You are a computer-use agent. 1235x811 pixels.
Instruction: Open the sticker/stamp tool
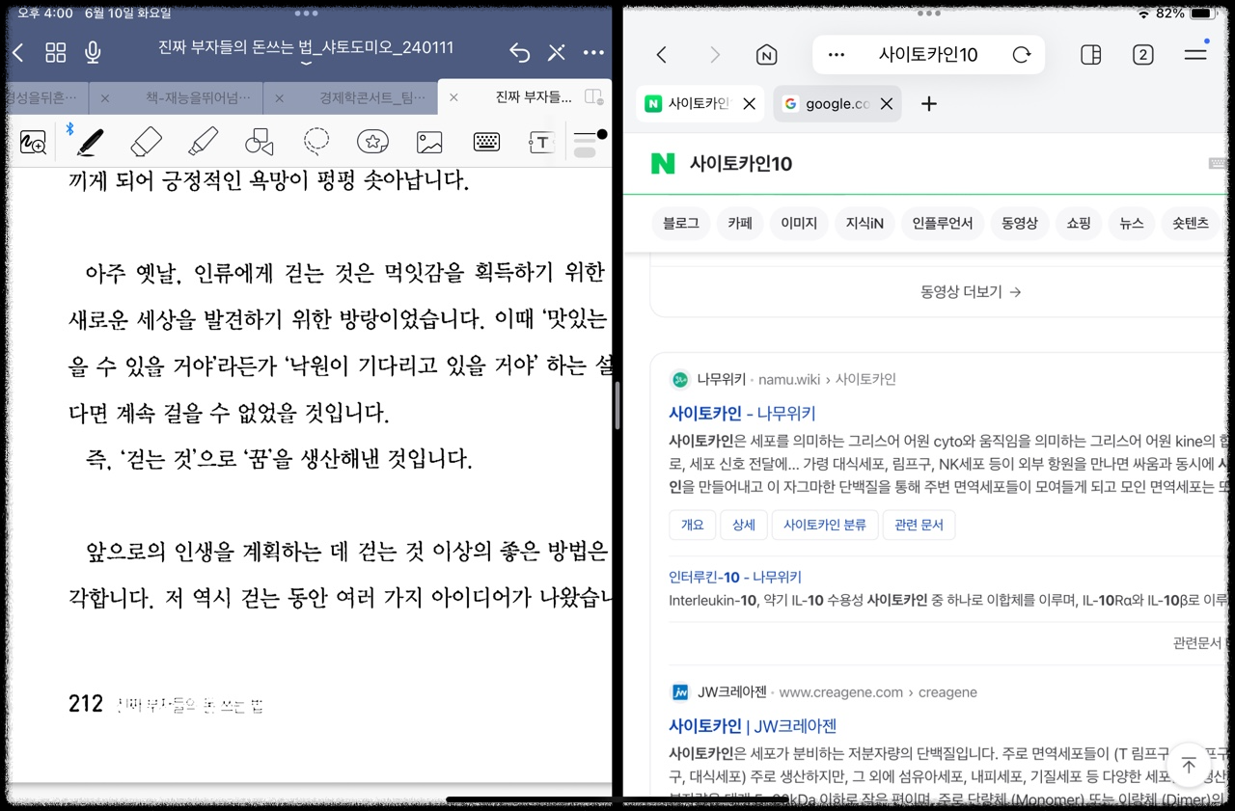pyautogui.click(x=372, y=142)
